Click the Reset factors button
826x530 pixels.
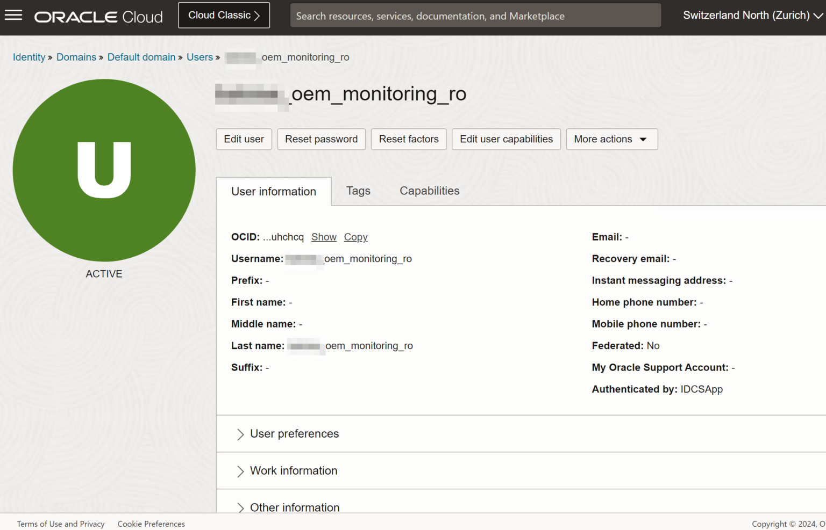pos(408,139)
